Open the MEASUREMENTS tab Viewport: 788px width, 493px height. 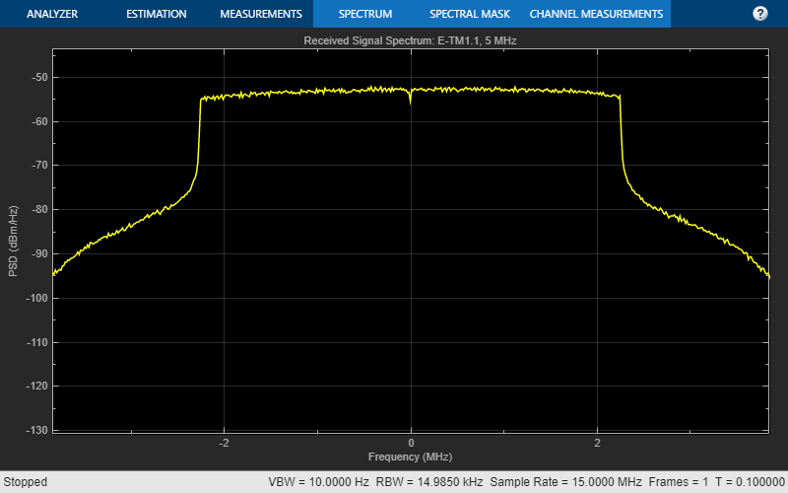click(261, 14)
